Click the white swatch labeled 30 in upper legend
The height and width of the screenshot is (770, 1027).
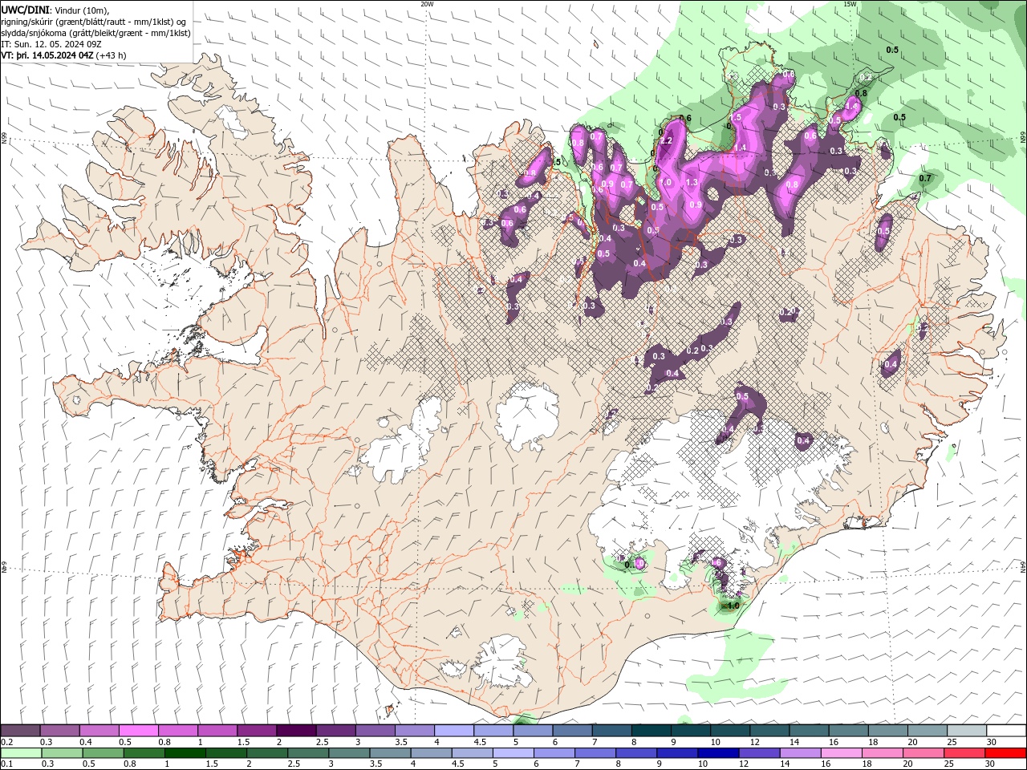pyautogui.click(x=1005, y=731)
